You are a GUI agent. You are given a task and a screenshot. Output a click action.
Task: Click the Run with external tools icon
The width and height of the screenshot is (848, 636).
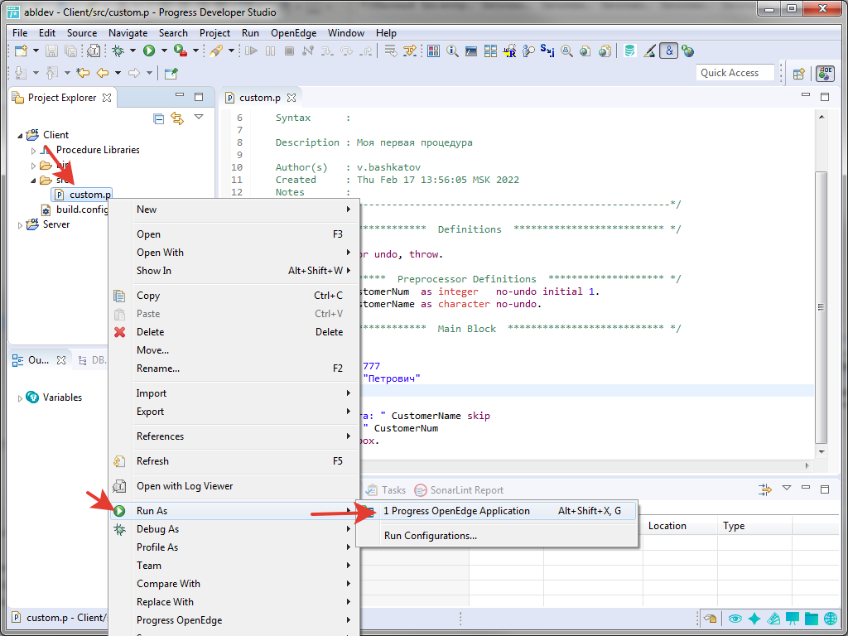coord(180,51)
